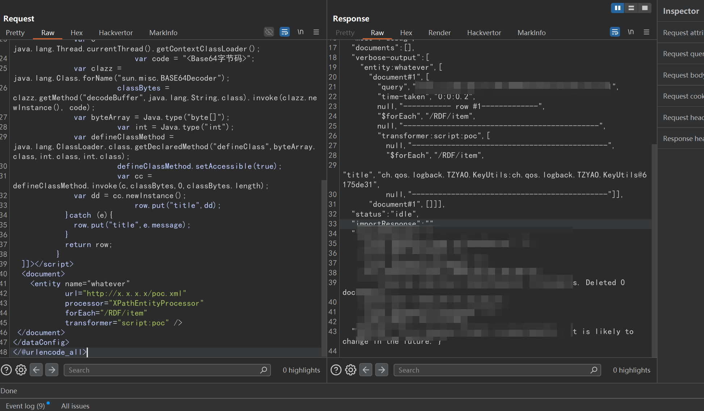Go to next match in Response search
This screenshot has height=411, width=704.
pos(381,370)
